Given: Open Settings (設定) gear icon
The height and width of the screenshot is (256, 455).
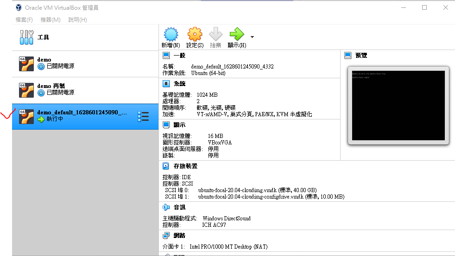Looking at the screenshot, I should (195, 34).
